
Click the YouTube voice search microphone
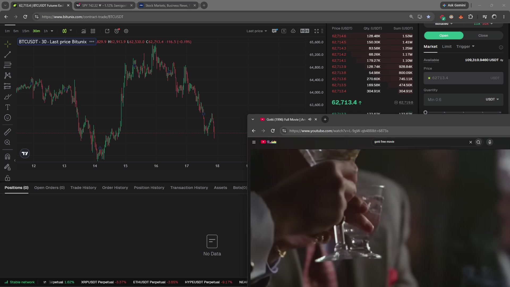point(490,142)
